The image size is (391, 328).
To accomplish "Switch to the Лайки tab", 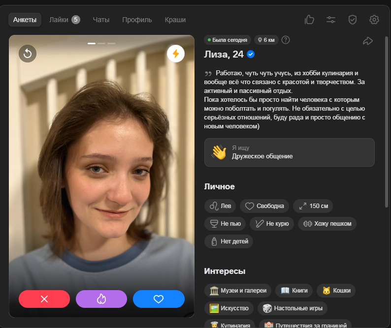I will coord(64,20).
